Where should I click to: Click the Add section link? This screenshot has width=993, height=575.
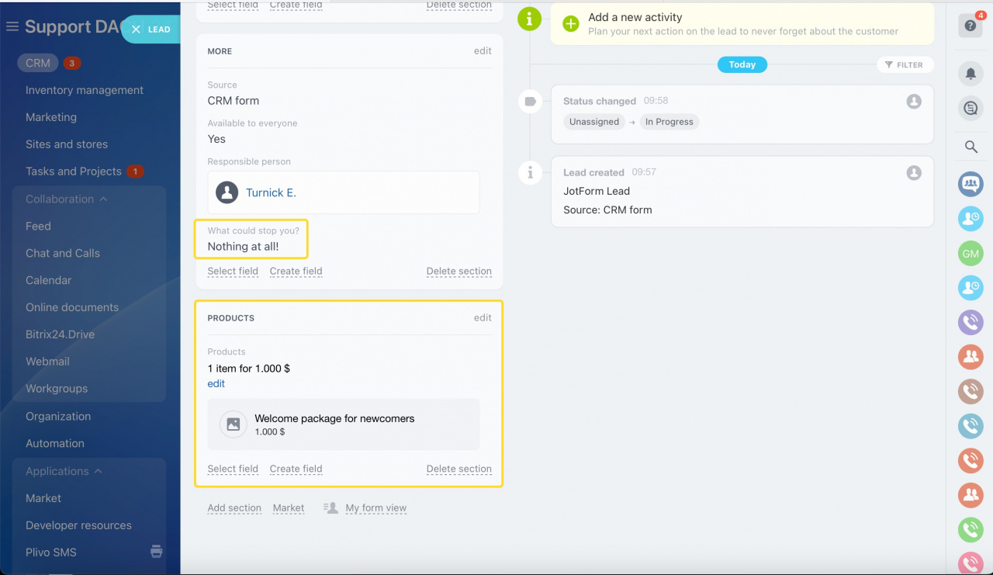(x=234, y=508)
